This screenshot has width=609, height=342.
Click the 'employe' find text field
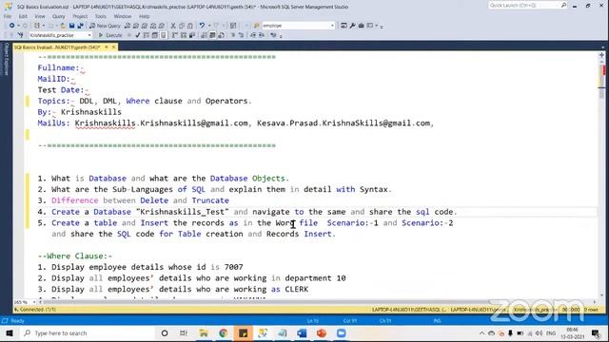coord(296,26)
